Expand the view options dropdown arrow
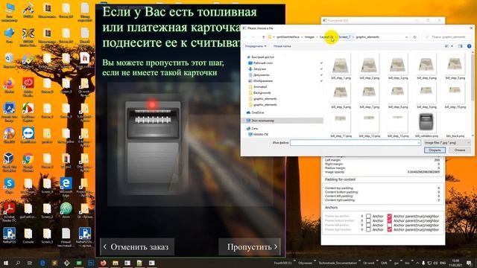The height and width of the screenshot is (268, 477). coord(452,46)
